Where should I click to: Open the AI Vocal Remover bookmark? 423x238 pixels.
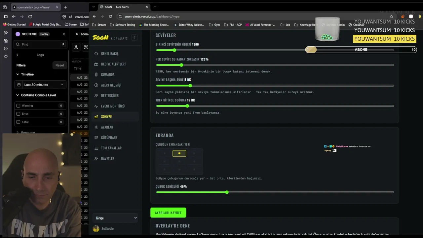click(x=260, y=25)
